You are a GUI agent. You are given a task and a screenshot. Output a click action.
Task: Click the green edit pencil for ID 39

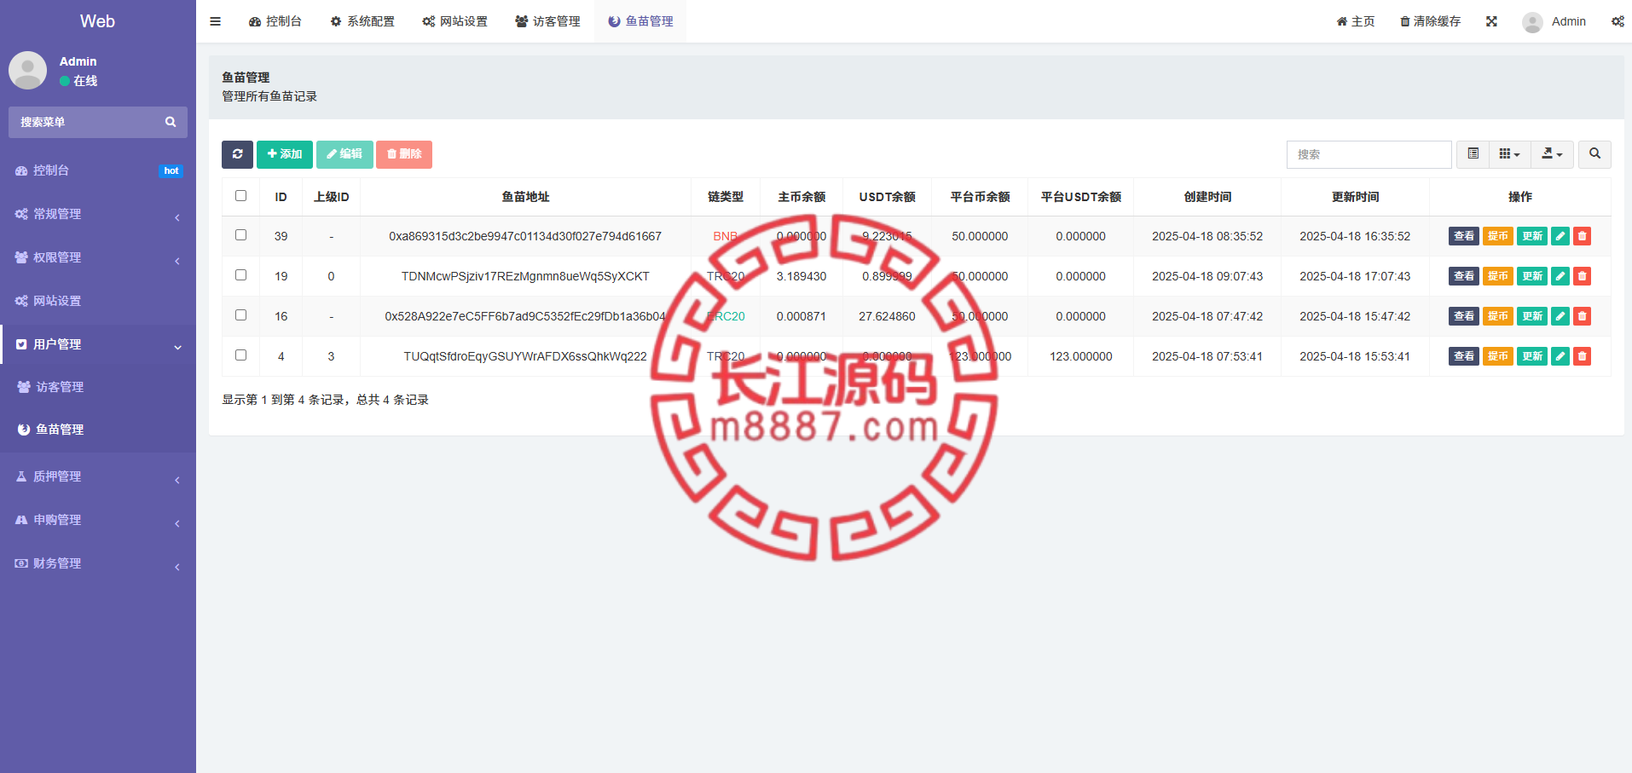[x=1560, y=236]
